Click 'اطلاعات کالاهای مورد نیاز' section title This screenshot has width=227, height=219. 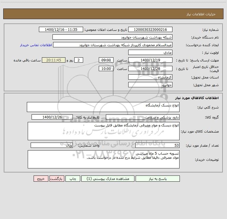pyautogui.click(x=197, y=98)
